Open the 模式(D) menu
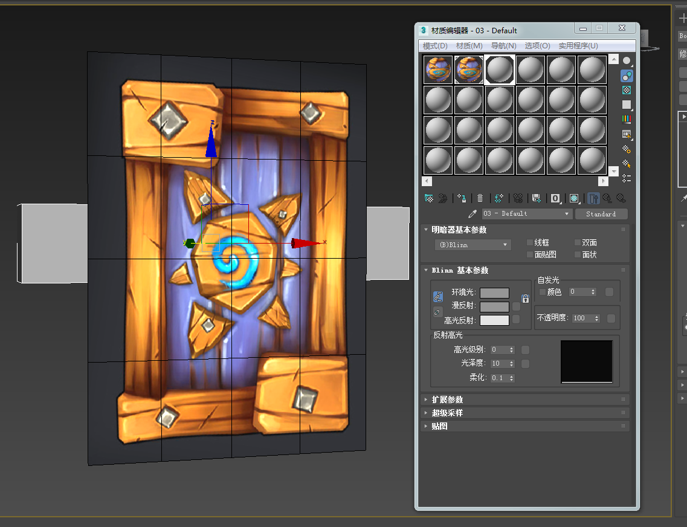This screenshot has width=687, height=527. tap(435, 46)
